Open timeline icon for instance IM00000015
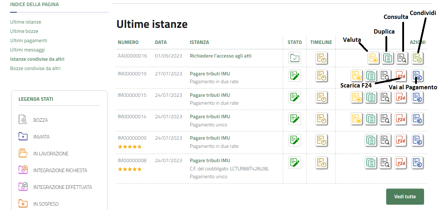The image size is (438, 210). (321, 97)
